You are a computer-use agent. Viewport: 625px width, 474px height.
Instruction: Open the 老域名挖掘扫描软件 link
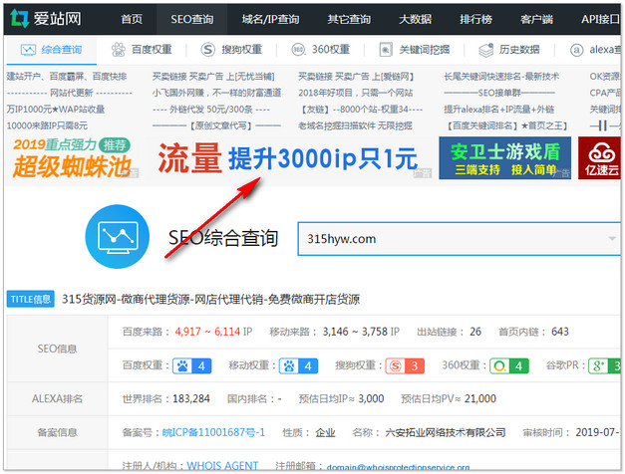355,125
